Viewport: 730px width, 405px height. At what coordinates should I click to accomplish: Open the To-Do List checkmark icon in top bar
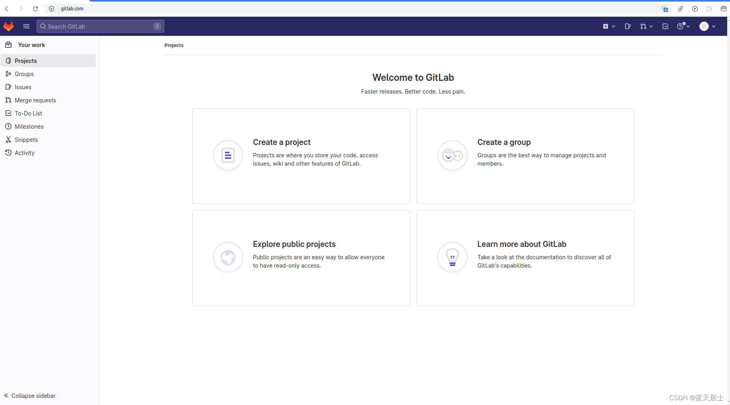665,26
